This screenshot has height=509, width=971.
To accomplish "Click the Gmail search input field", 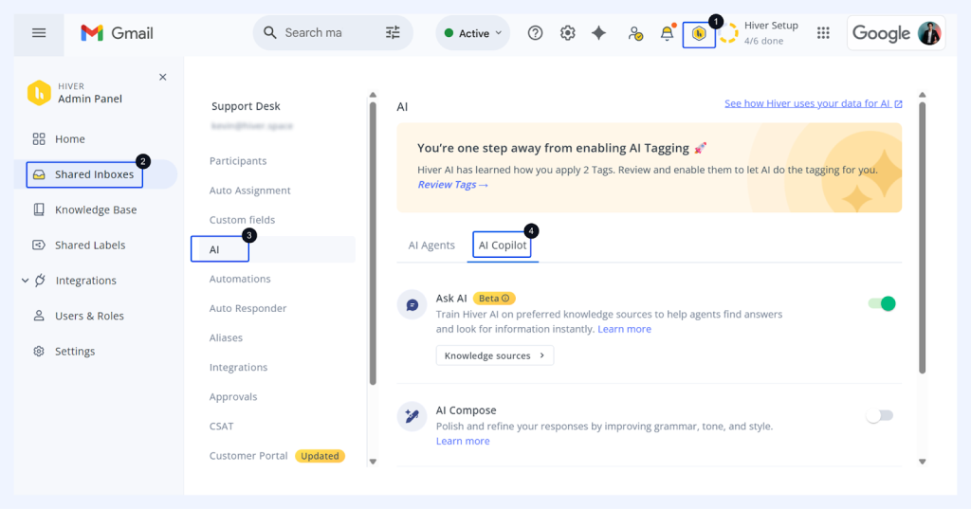I will 314,33.
